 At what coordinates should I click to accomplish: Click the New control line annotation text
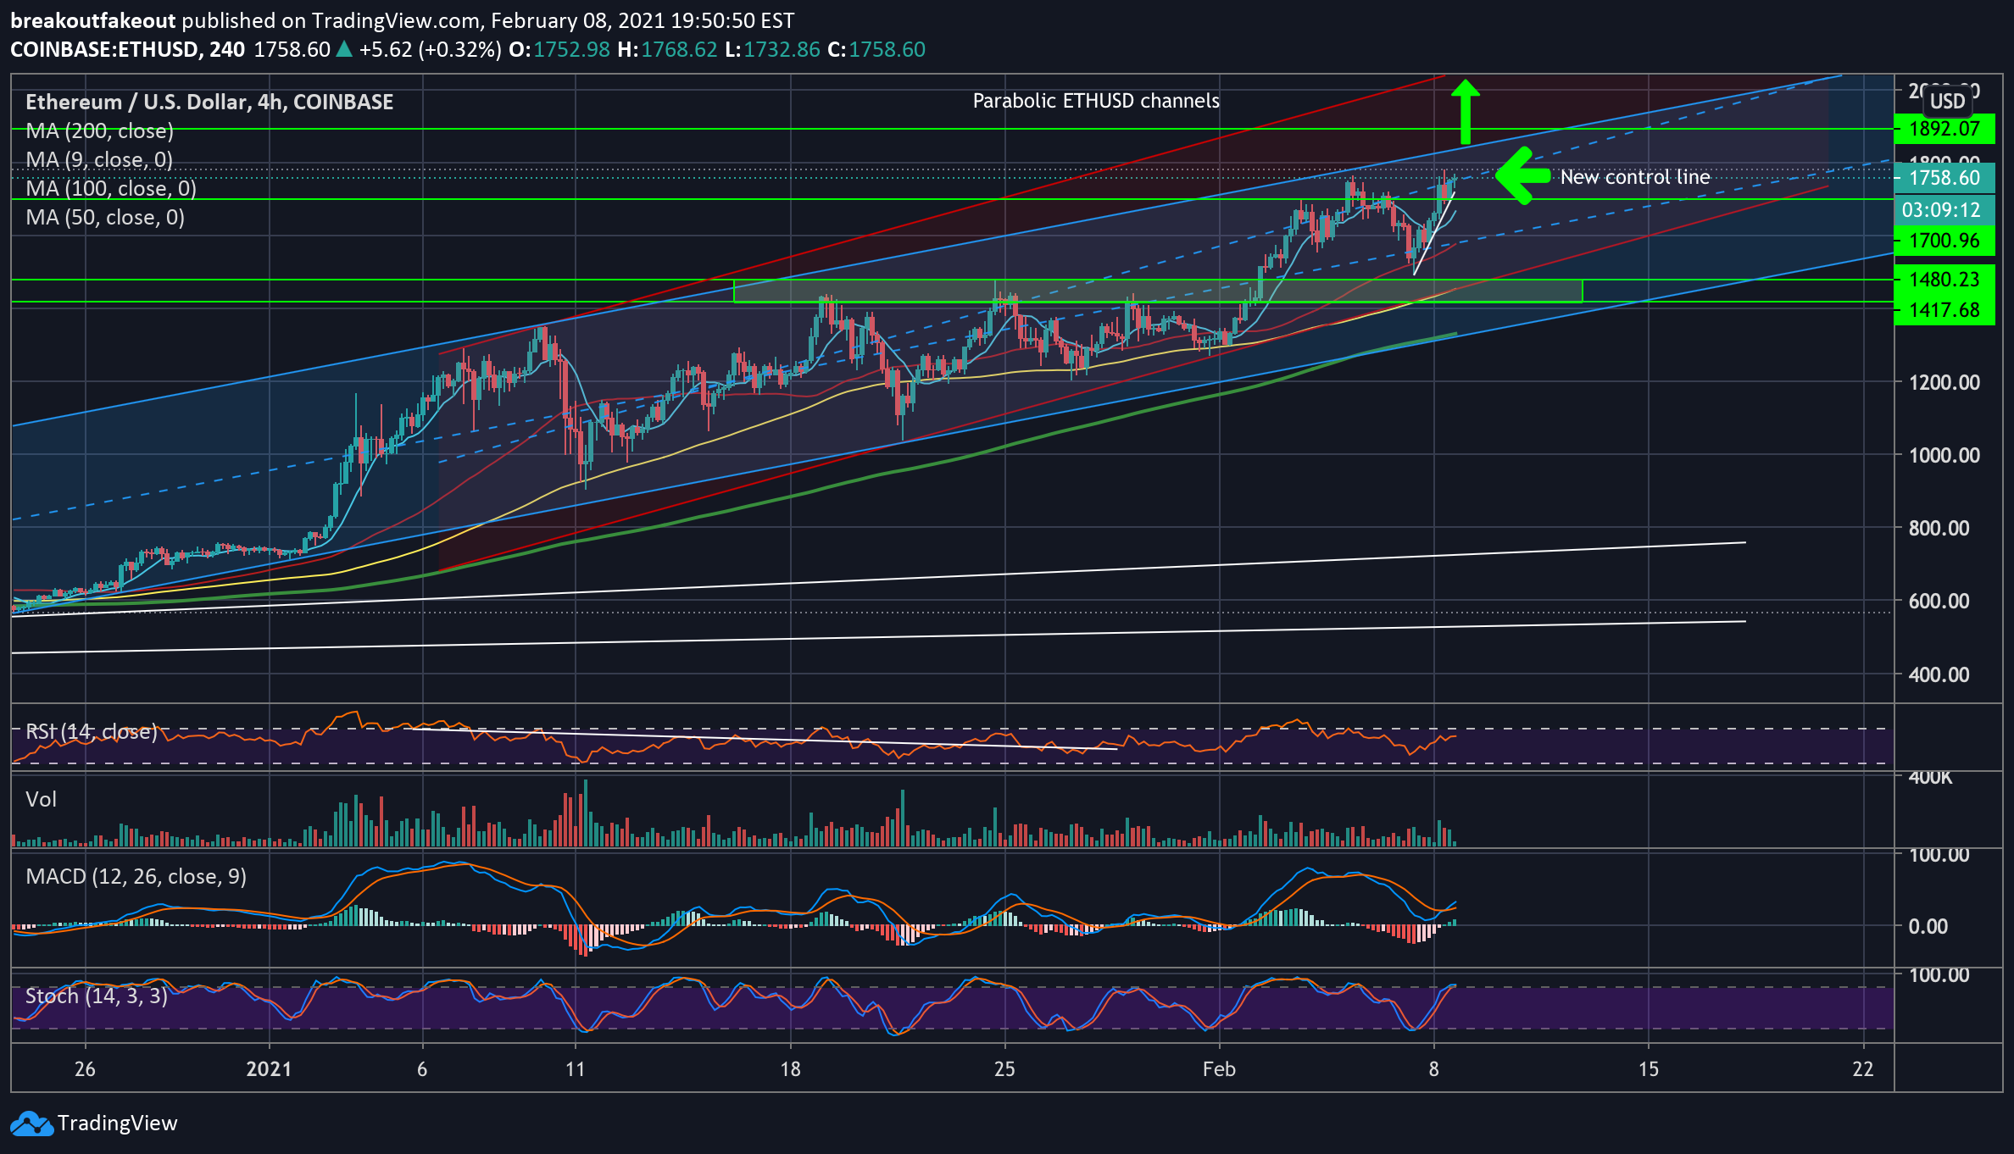(x=1635, y=177)
